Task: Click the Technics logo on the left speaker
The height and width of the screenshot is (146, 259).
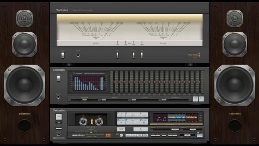Action: pyautogui.click(x=24, y=114)
